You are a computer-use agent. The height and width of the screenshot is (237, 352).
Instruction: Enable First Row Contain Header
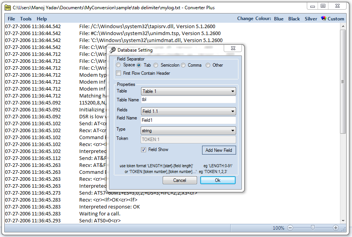tap(119, 73)
